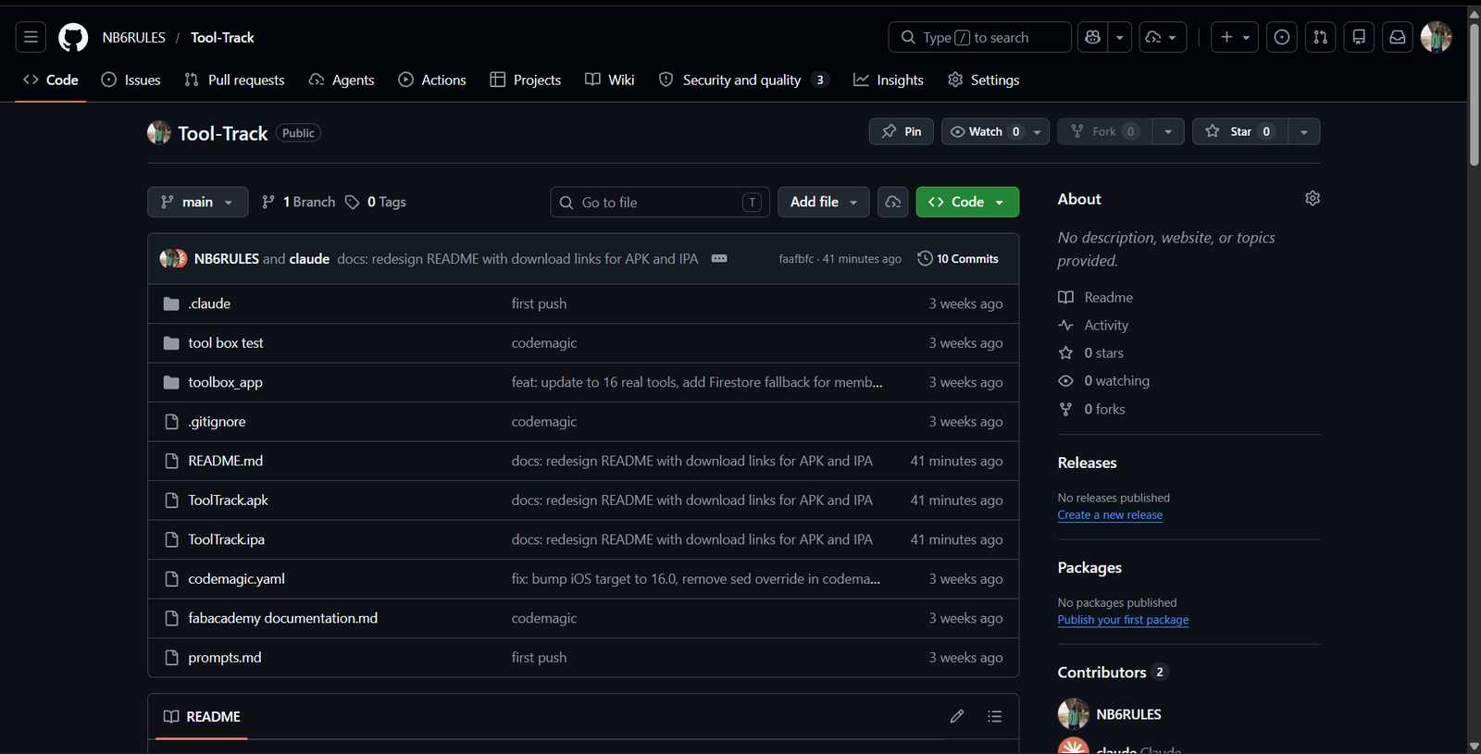1481x754 pixels.
Task: Switch to the Actions tab
Action: click(432, 80)
